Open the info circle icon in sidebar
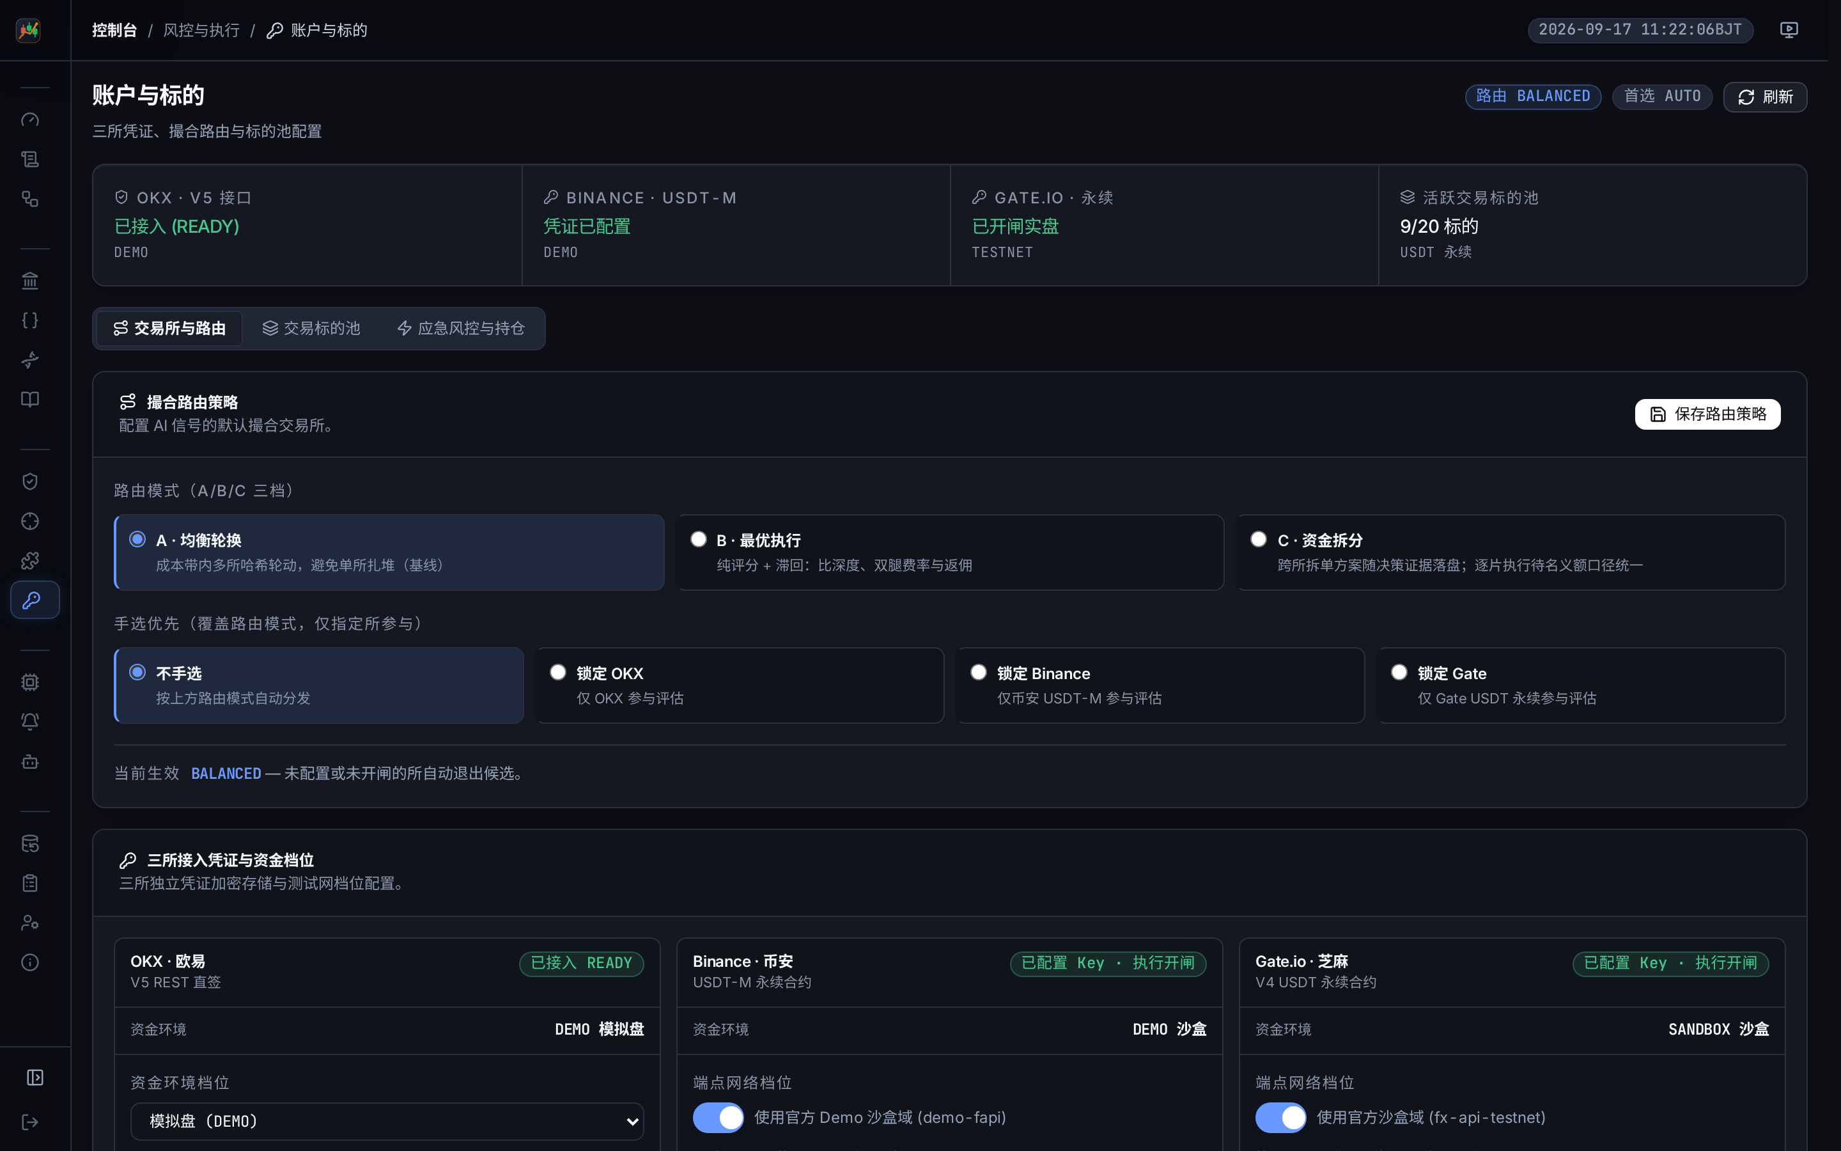The image size is (1841, 1151). click(x=31, y=962)
